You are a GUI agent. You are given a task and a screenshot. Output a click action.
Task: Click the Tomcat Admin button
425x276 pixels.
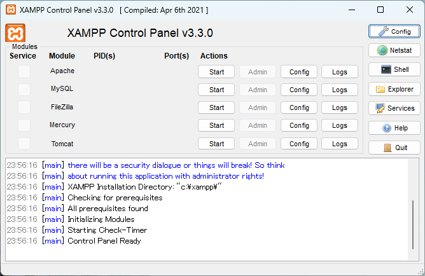pos(258,144)
